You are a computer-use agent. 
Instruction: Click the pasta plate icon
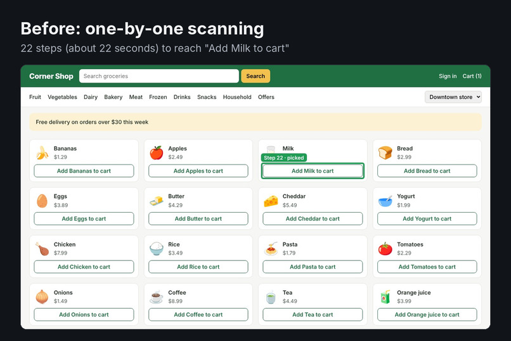point(271,249)
